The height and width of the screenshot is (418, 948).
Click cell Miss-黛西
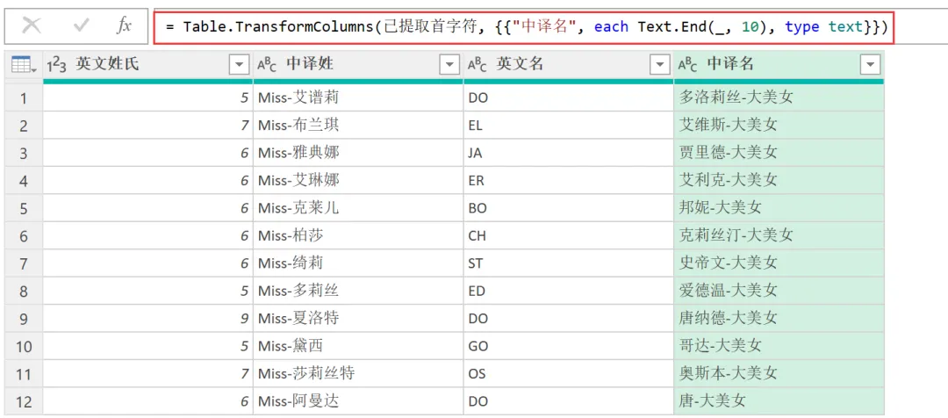[x=358, y=346]
